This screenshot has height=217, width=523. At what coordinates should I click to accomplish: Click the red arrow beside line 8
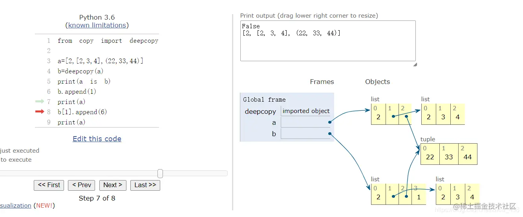pyautogui.click(x=40, y=112)
